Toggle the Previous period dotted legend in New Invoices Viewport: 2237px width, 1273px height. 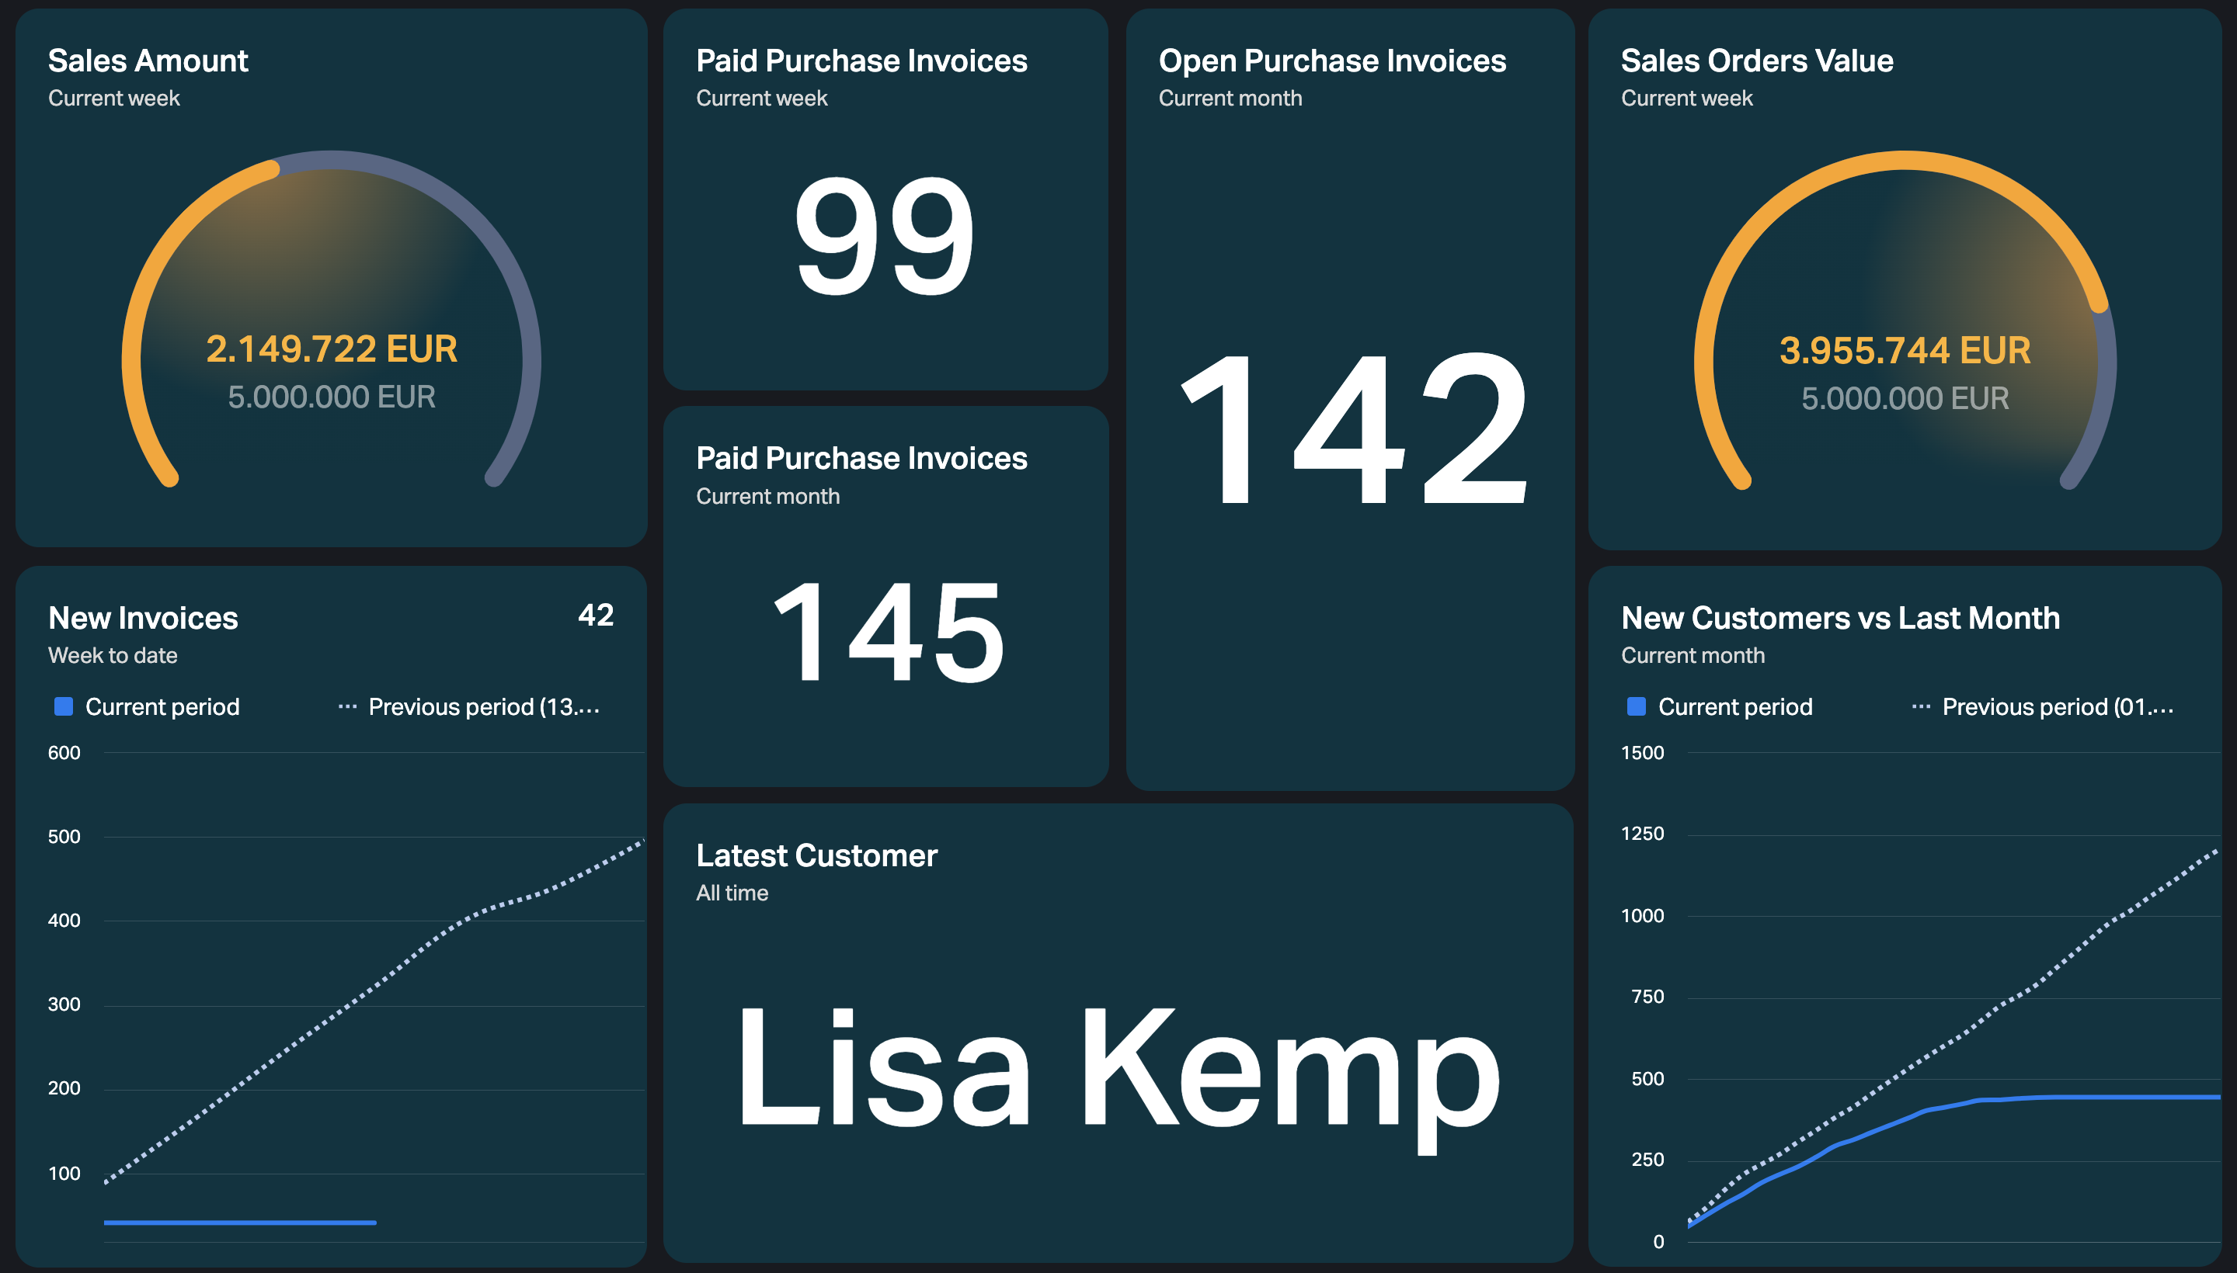(x=469, y=706)
